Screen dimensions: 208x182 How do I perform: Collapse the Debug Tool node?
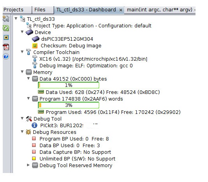(22, 118)
